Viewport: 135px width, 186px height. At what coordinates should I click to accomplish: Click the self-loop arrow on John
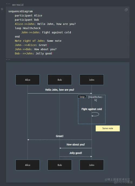pos(95,114)
